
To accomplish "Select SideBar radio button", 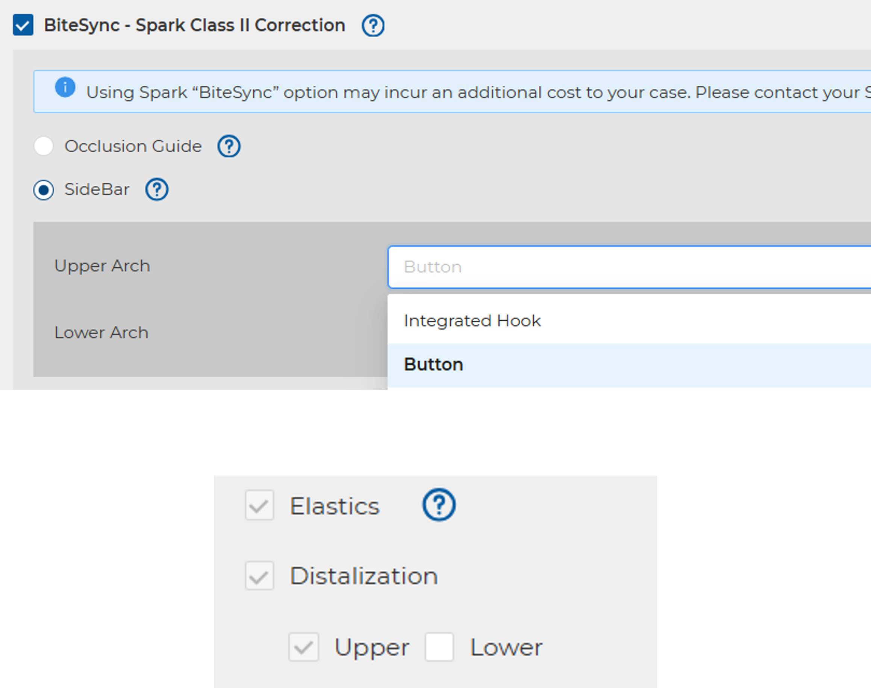I will coord(44,190).
